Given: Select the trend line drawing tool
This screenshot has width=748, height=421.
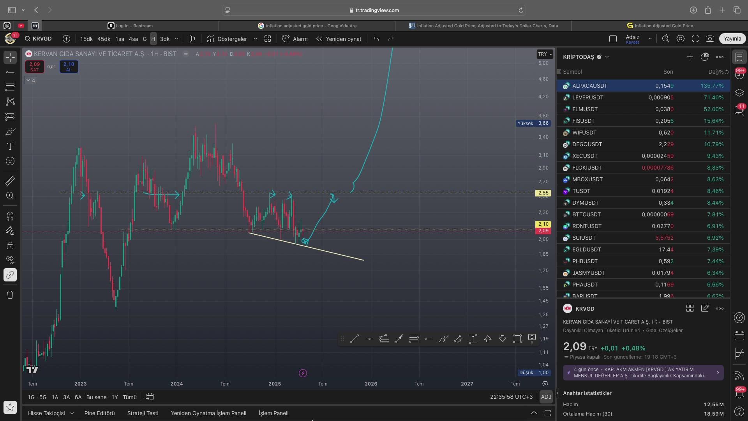Looking at the screenshot, I should pos(10,72).
